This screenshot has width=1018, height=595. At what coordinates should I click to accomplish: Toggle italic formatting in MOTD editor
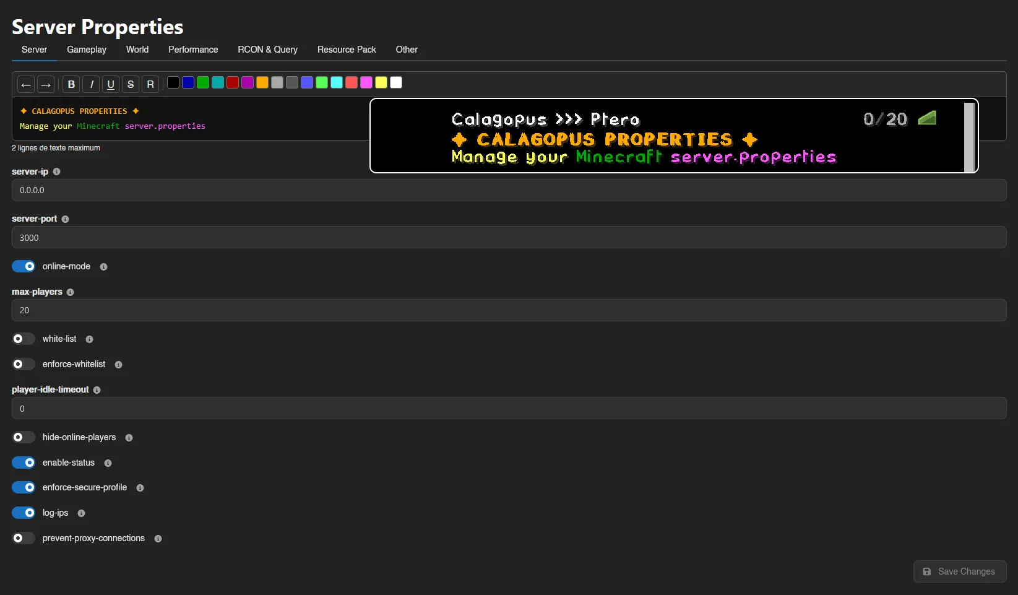tap(91, 84)
